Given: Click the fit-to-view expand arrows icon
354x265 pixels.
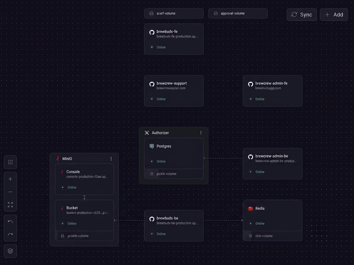Looking at the screenshot, I should [10, 205].
